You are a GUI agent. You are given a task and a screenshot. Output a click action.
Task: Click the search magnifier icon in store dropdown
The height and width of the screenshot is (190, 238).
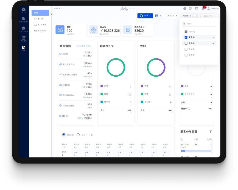point(184,24)
